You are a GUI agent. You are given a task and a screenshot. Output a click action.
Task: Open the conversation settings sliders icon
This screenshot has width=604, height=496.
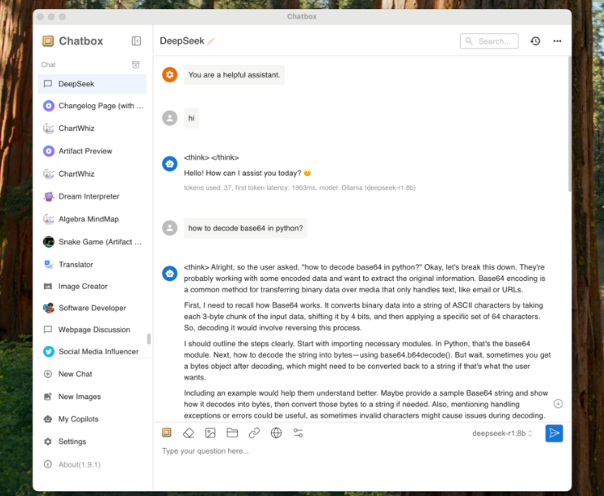(x=298, y=432)
